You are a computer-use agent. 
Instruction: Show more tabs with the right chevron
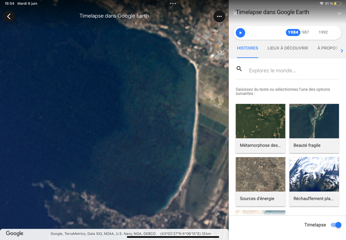pyautogui.click(x=342, y=51)
